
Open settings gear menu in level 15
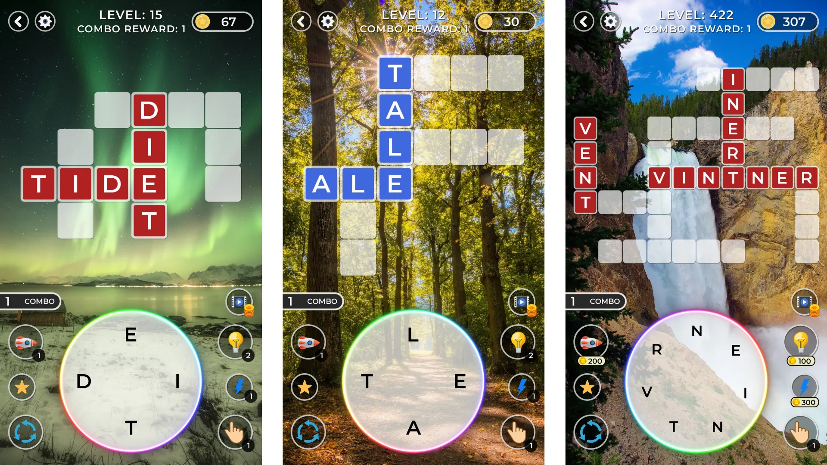44,21
